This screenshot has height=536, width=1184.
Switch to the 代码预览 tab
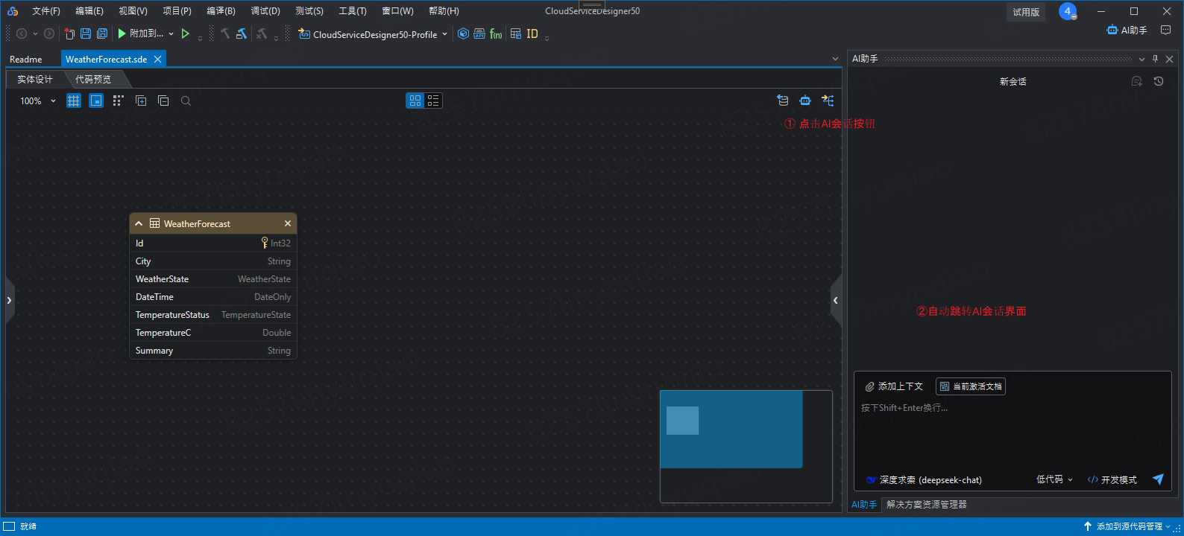[93, 79]
